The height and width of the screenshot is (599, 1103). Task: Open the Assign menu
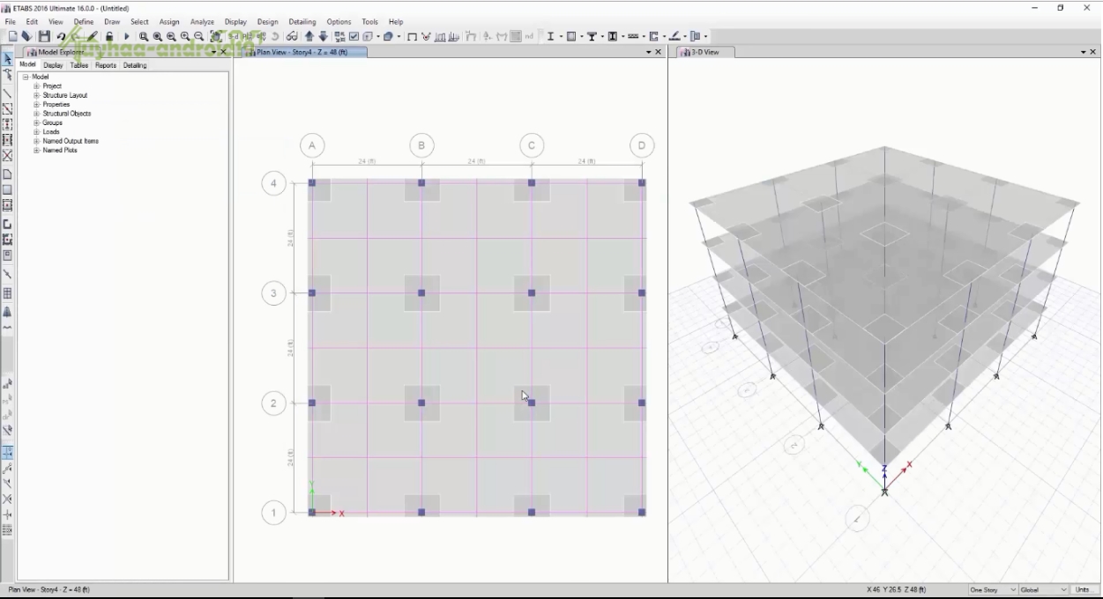pyautogui.click(x=169, y=22)
